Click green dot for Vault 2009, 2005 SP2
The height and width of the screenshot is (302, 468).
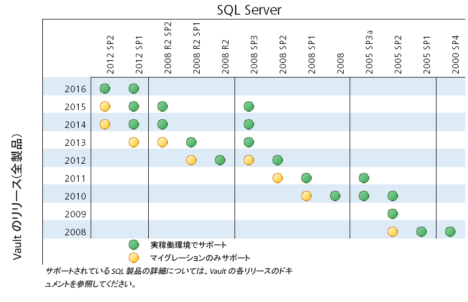[x=393, y=214]
